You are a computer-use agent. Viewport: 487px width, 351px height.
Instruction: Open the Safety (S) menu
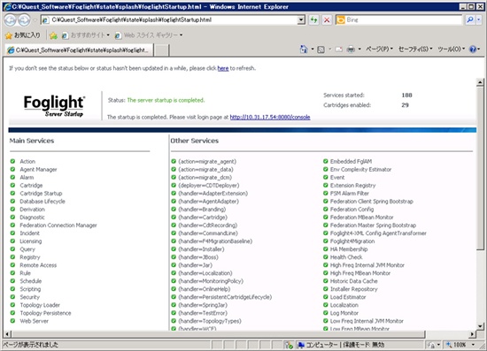(x=415, y=50)
